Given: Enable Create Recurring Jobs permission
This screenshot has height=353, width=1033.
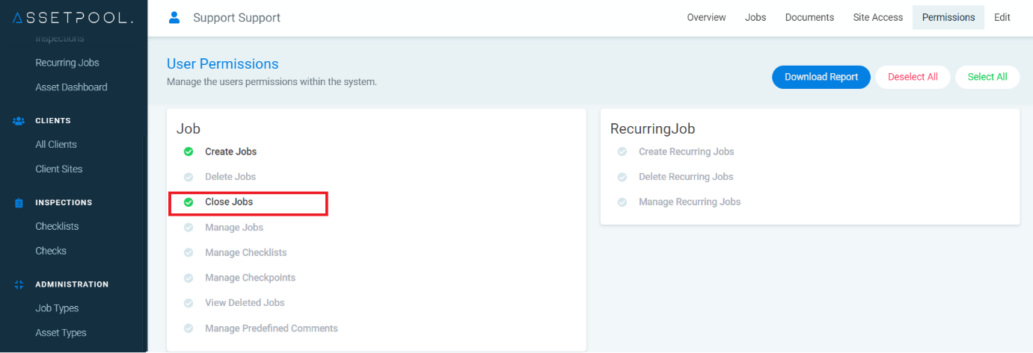Looking at the screenshot, I should [622, 151].
